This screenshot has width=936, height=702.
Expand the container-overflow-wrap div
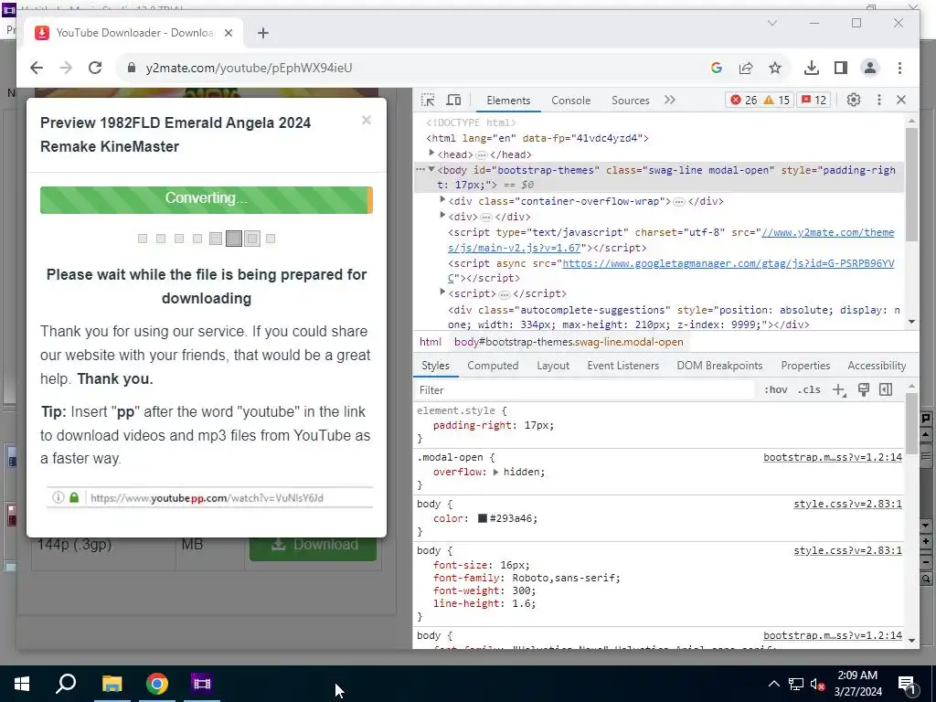tap(442, 200)
